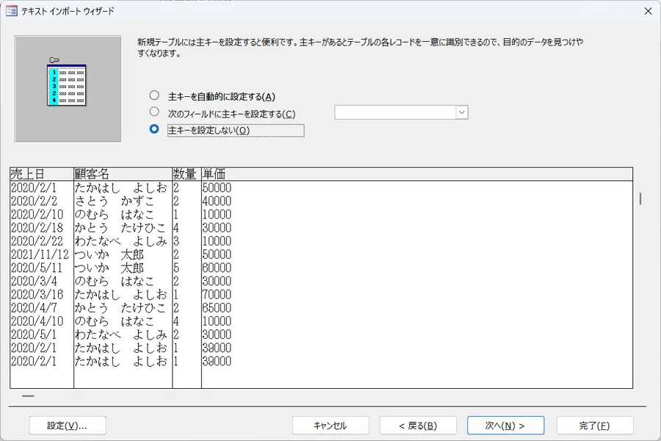Image resolution: width=661 pixels, height=441 pixels.
Task: Select 次のフィールドに主キーを設定する radio option
Action: 154,112
